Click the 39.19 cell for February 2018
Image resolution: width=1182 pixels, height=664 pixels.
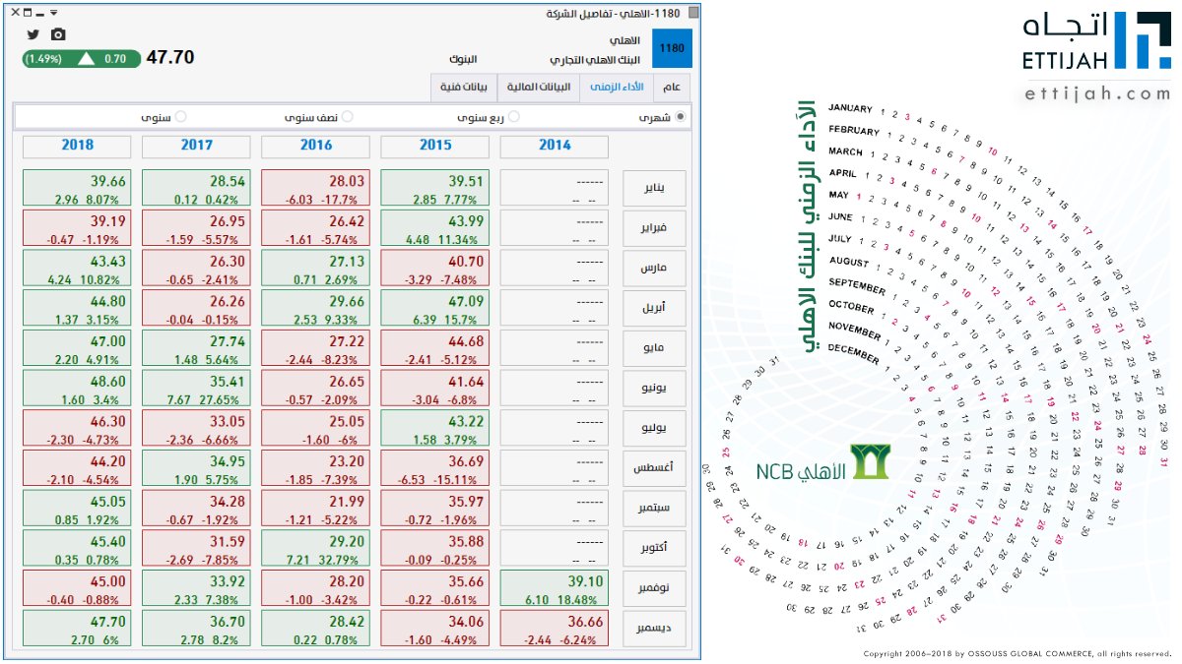point(77,228)
